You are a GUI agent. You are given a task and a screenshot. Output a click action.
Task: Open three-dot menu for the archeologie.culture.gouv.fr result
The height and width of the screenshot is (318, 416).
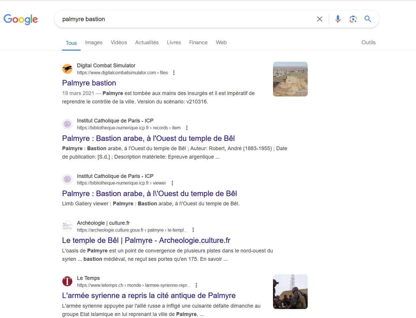pyautogui.click(x=193, y=230)
